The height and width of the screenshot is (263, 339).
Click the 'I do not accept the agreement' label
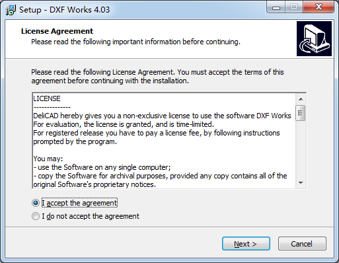pos(91,216)
